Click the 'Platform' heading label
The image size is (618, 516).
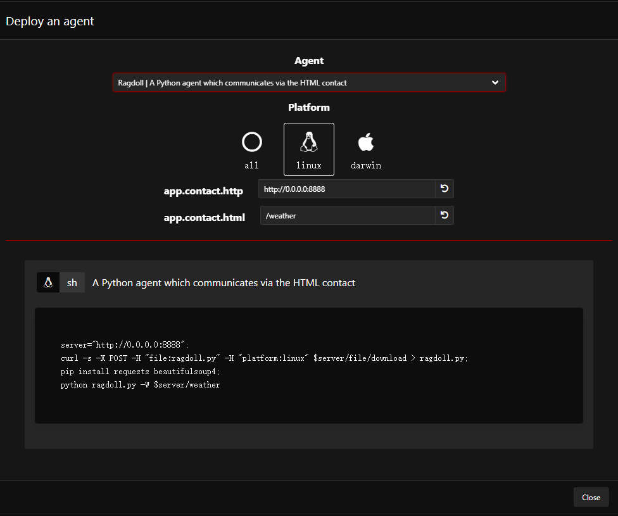click(309, 108)
